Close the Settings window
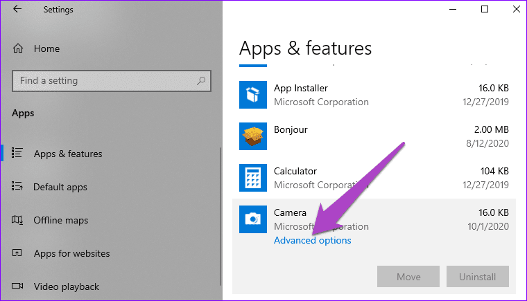The image size is (527, 301). pos(517,10)
